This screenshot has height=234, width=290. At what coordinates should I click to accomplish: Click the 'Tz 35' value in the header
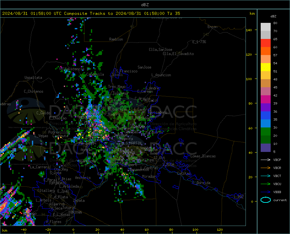[173, 14]
